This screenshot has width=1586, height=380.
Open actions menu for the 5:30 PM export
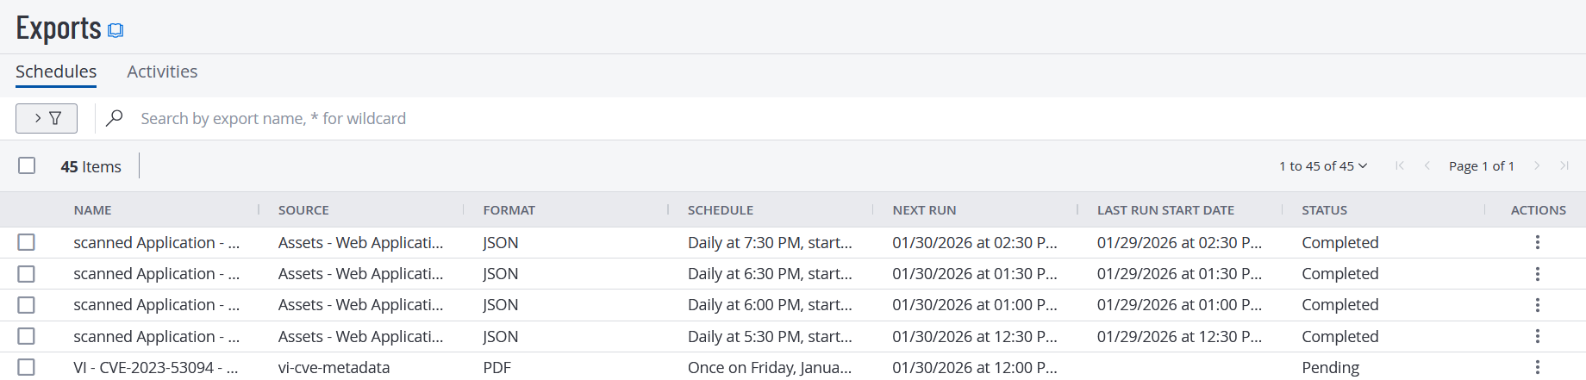1537,336
